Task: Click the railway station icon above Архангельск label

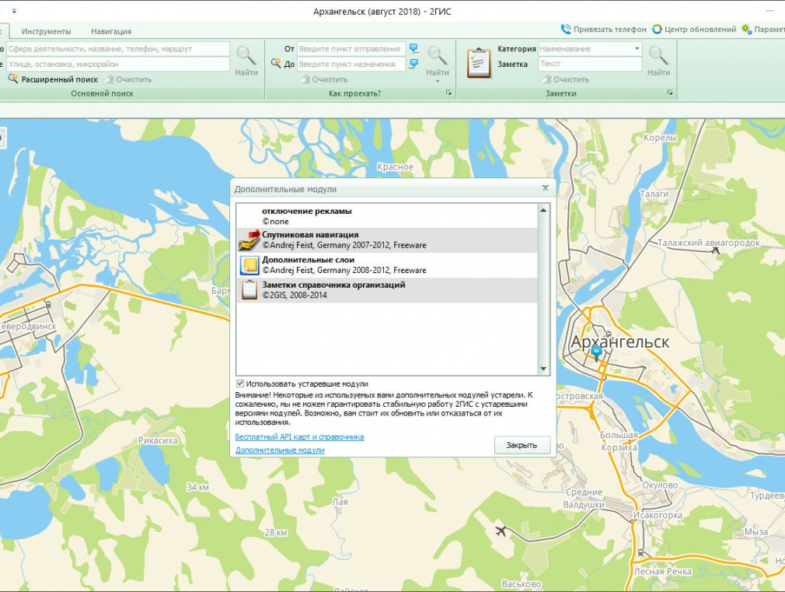Action: (x=609, y=334)
